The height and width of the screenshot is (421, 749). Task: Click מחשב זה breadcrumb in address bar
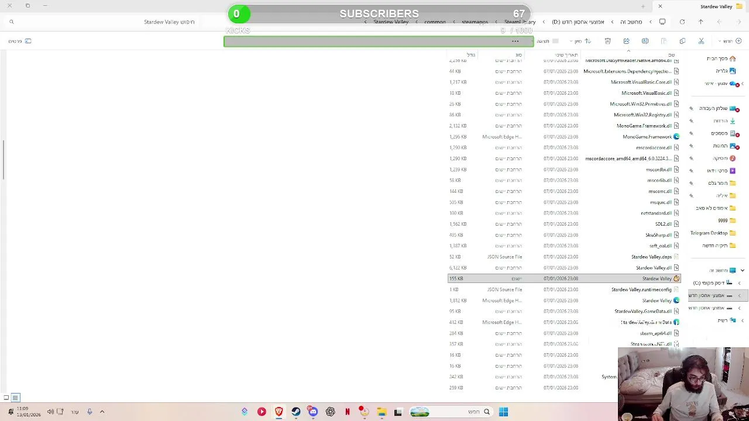point(631,22)
